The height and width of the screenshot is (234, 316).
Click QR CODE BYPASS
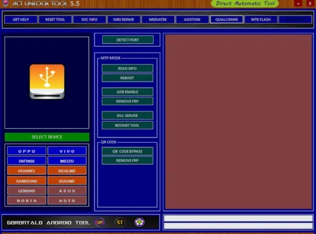(x=127, y=151)
